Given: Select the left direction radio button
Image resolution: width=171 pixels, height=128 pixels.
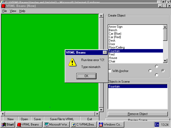Looking at the screenshot, I should coord(150,71).
